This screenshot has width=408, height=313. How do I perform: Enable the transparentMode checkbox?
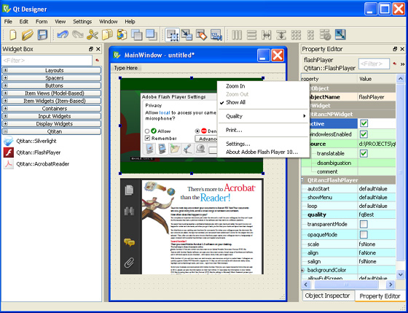coord(364,224)
